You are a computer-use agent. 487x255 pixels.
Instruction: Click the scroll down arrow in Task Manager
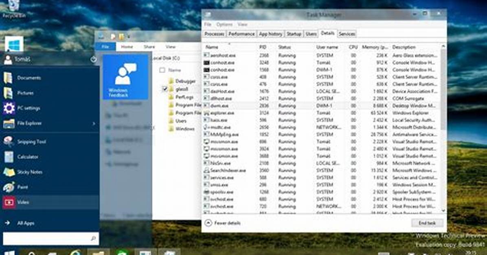click(x=443, y=210)
